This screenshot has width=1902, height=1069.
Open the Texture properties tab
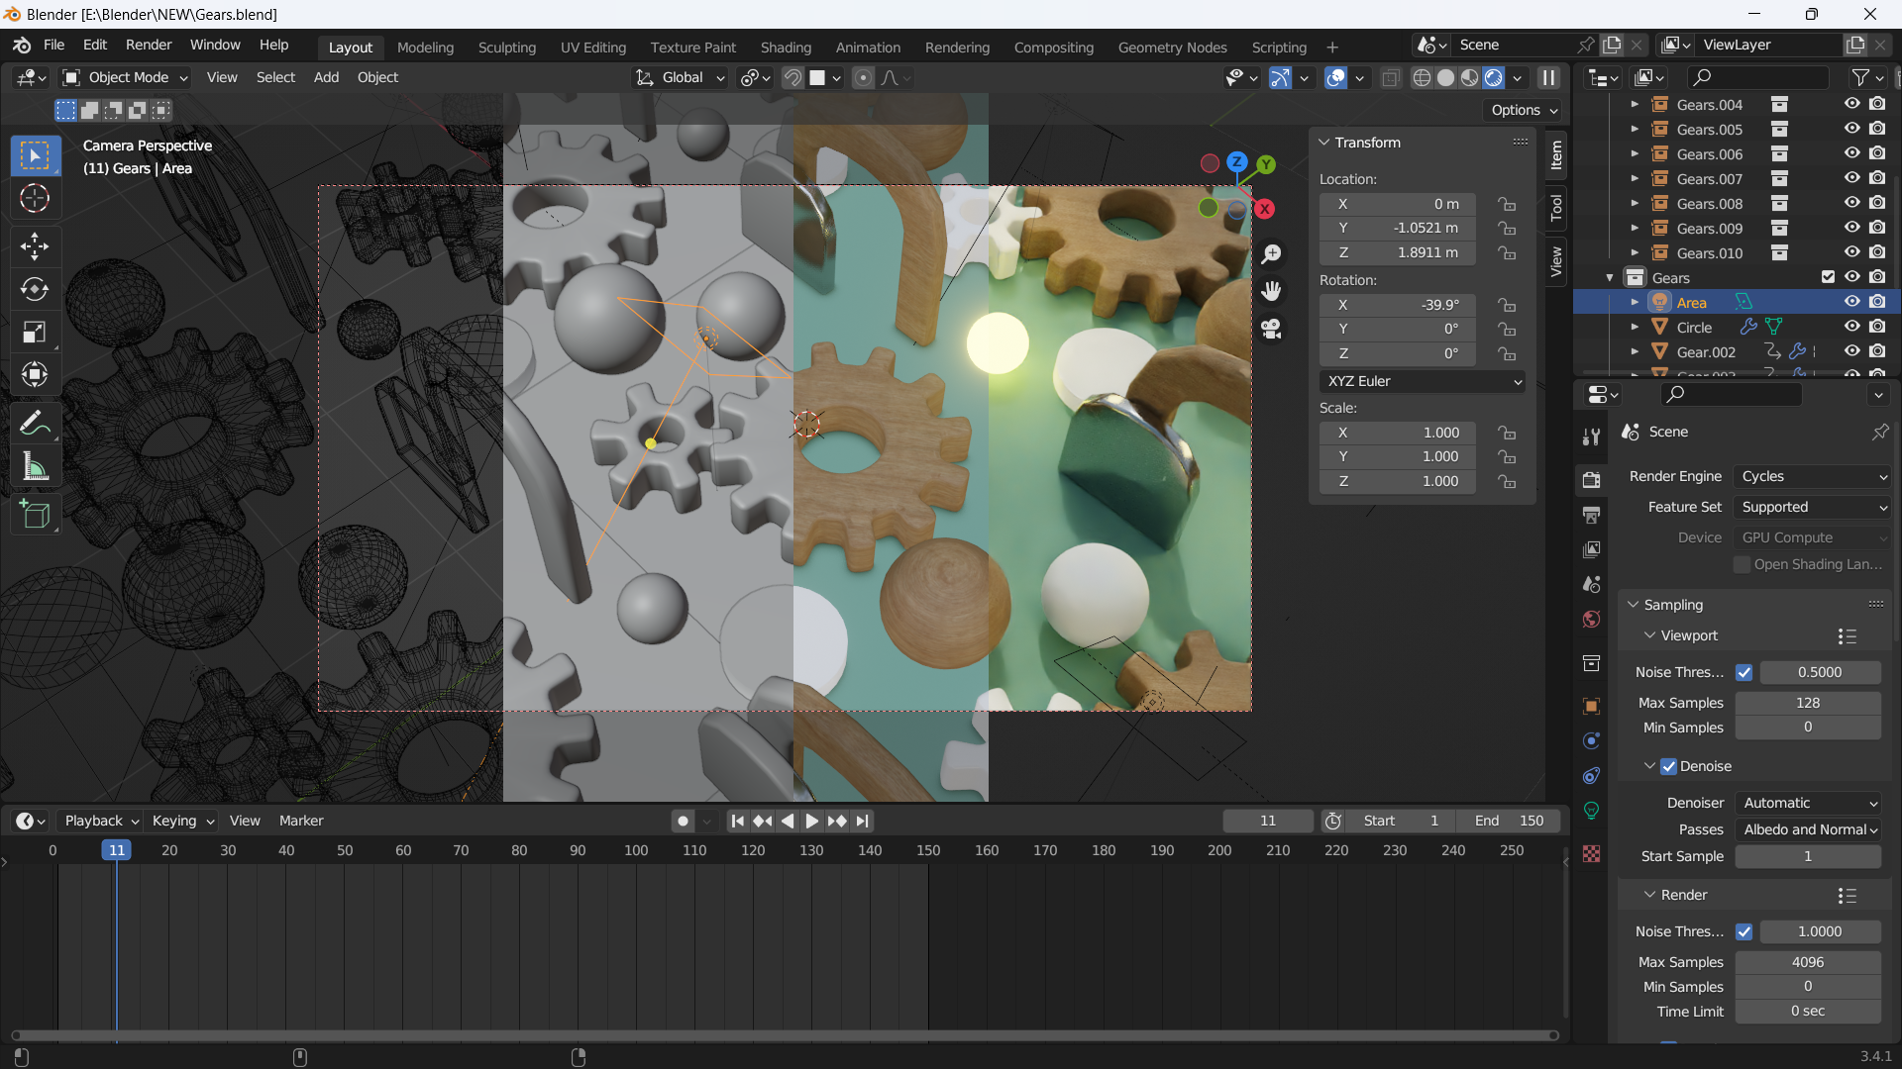pos(1591,853)
